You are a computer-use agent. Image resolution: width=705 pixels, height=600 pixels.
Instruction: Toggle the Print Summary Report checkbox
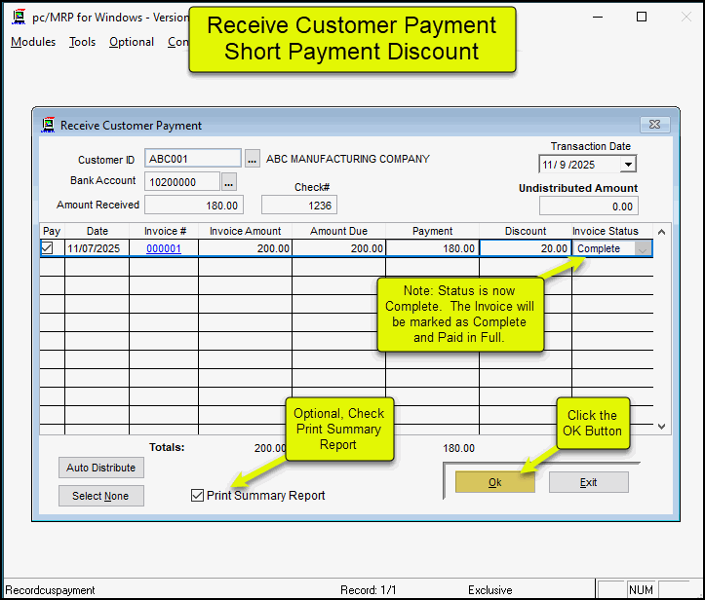(198, 496)
